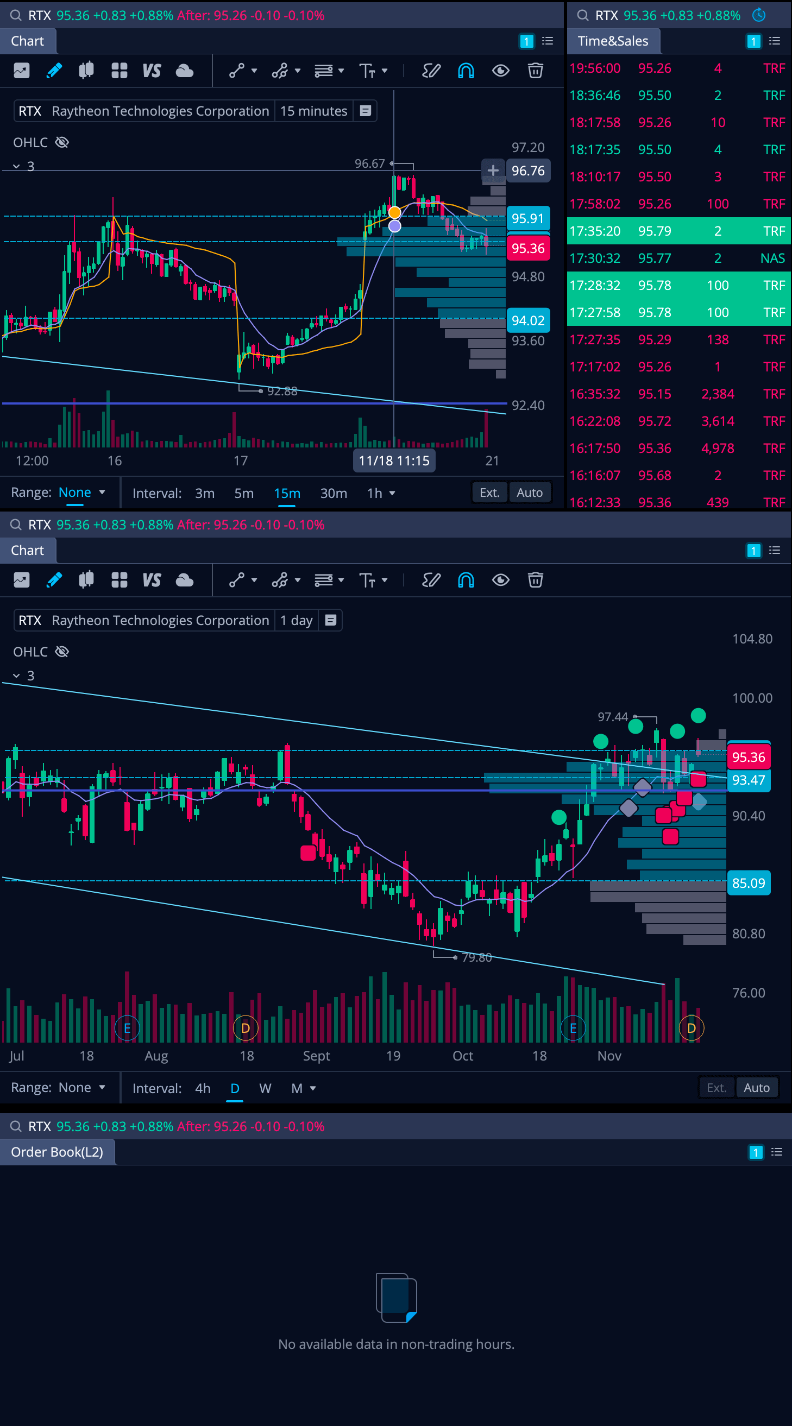Click the cloud save icon in daily chart toolbar
Viewport: 792px width, 1426px height.
tap(185, 579)
